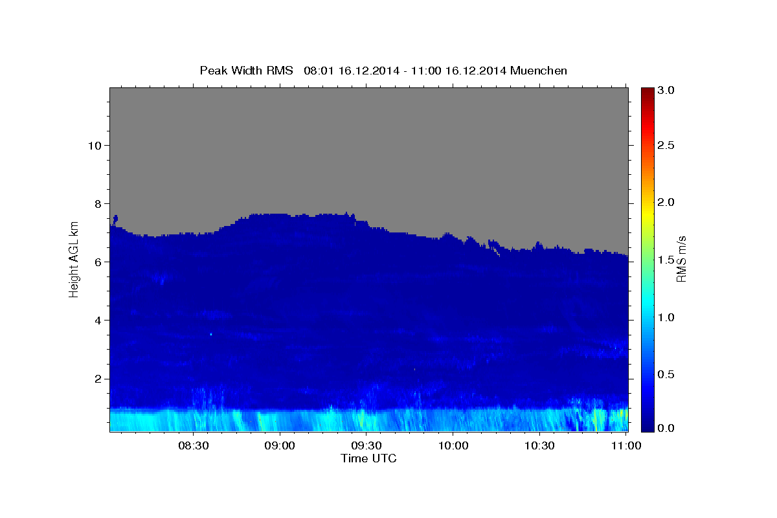Click the plot title 'Peak Width RMS'
The height and width of the screenshot is (518, 777).
(247, 71)
